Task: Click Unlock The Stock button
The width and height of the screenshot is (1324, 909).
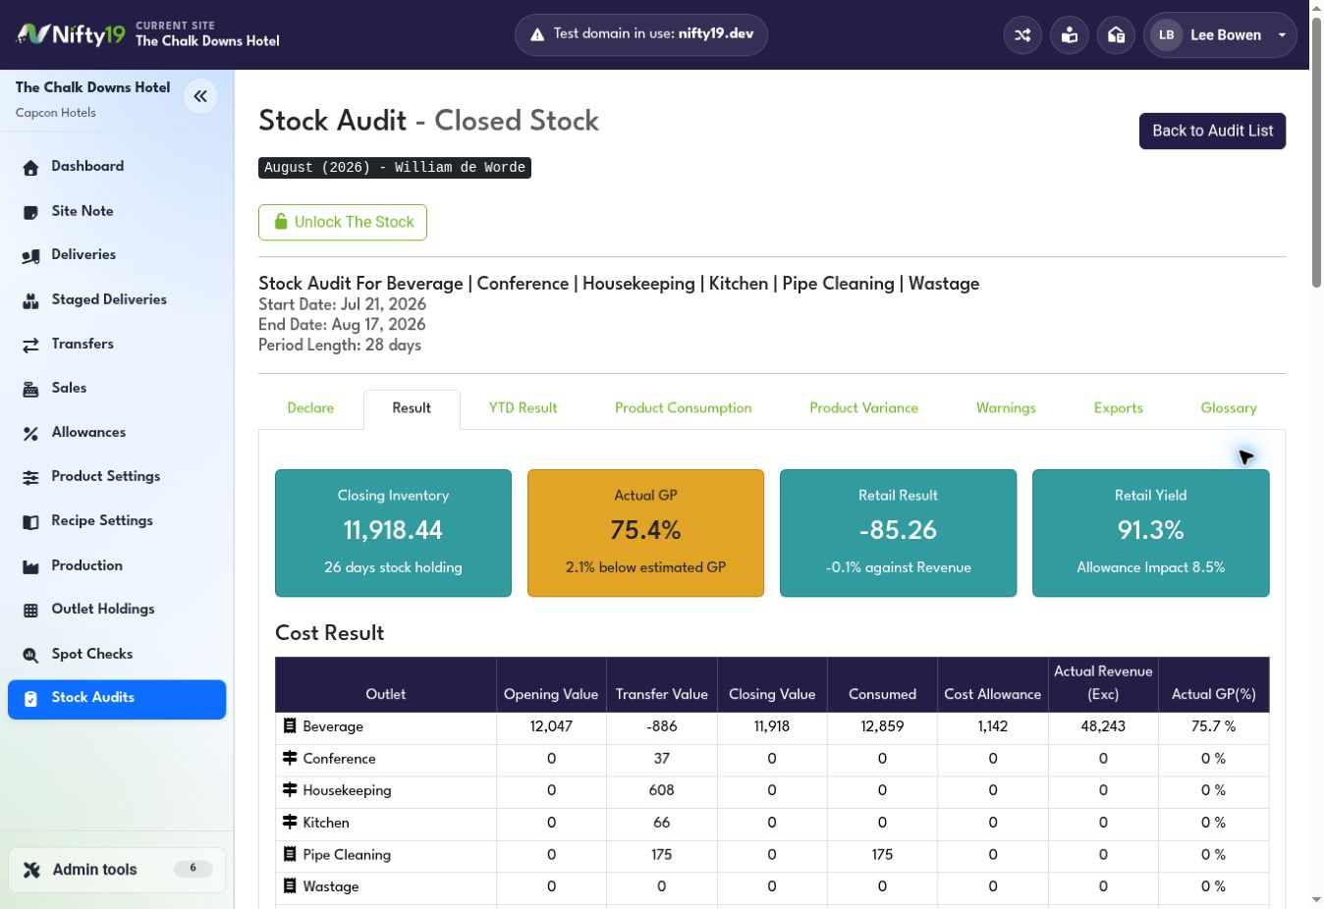Action: pyautogui.click(x=343, y=222)
